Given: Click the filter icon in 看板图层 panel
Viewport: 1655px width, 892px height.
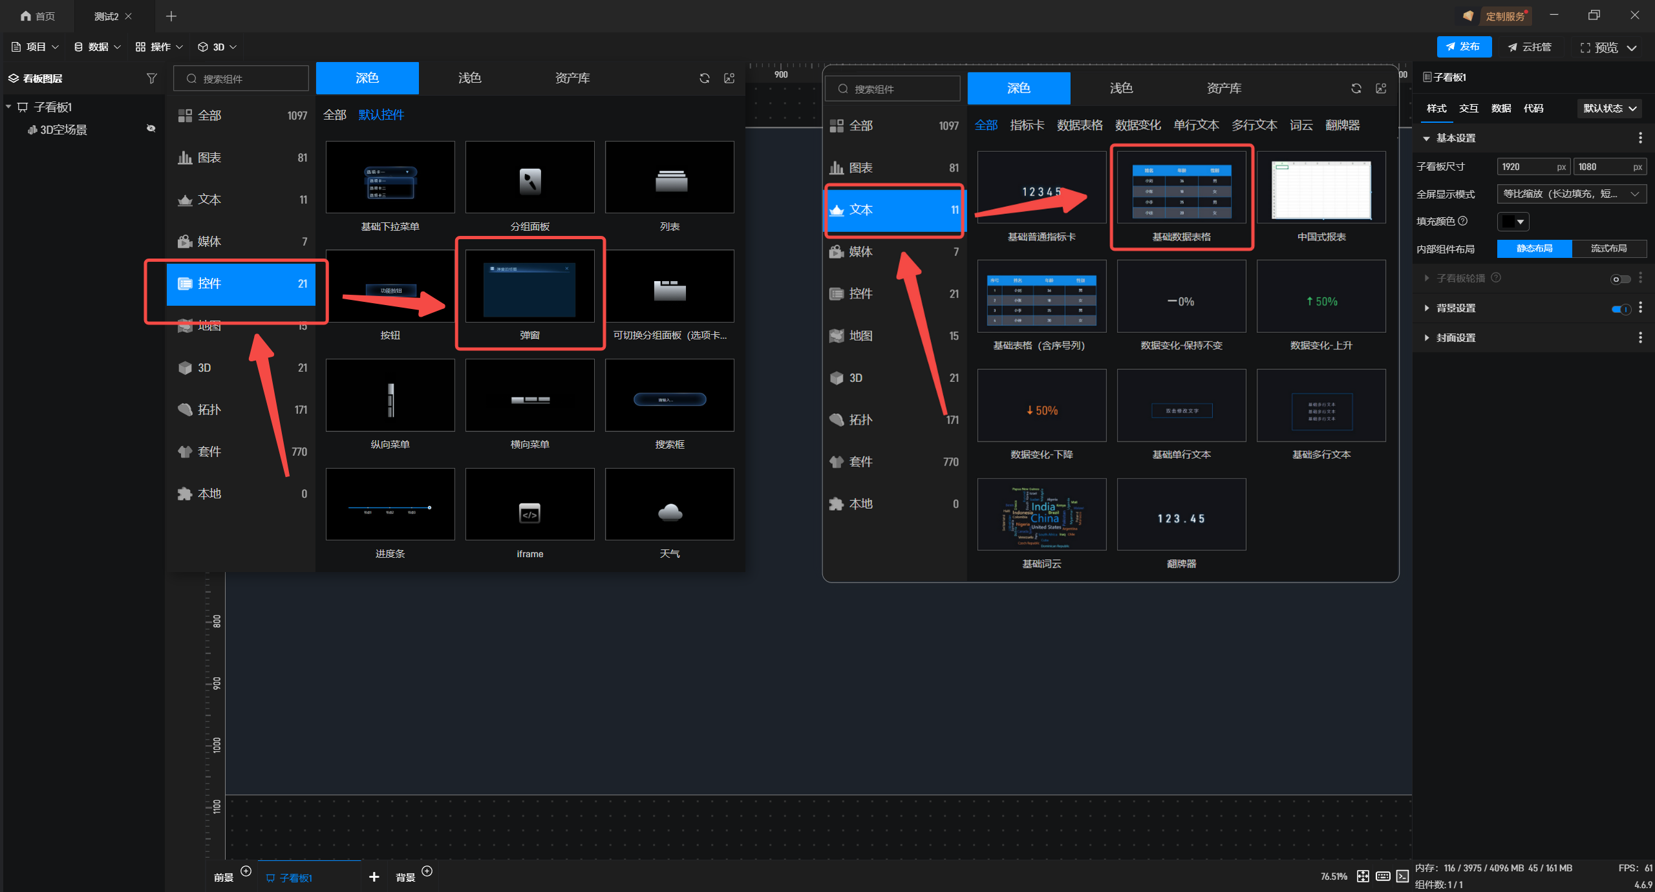Looking at the screenshot, I should point(151,78).
